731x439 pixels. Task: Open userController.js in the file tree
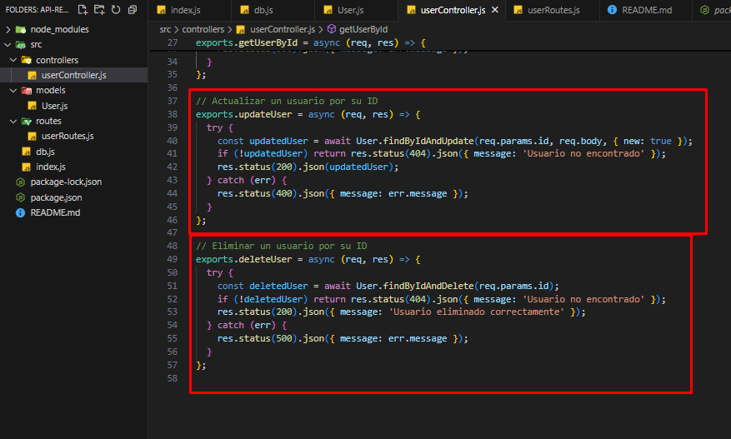tap(73, 75)
